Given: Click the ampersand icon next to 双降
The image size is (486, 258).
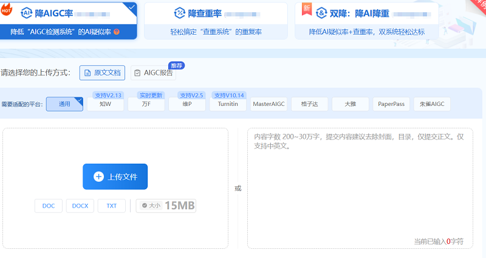Looking at the screenshot, I should (x=321, y=13).
